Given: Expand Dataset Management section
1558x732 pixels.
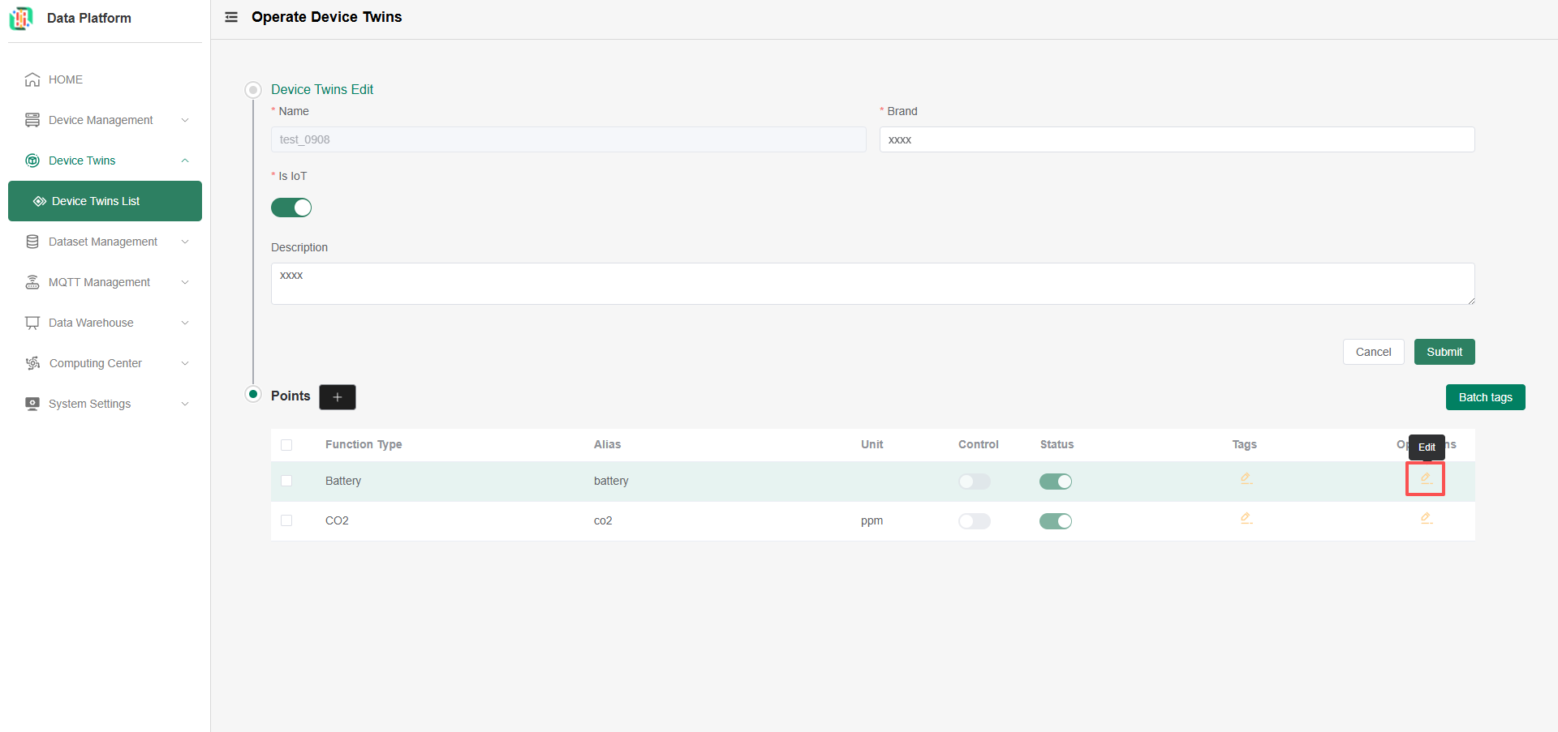Looking at the screenshot, I should (x=105, y=242).
